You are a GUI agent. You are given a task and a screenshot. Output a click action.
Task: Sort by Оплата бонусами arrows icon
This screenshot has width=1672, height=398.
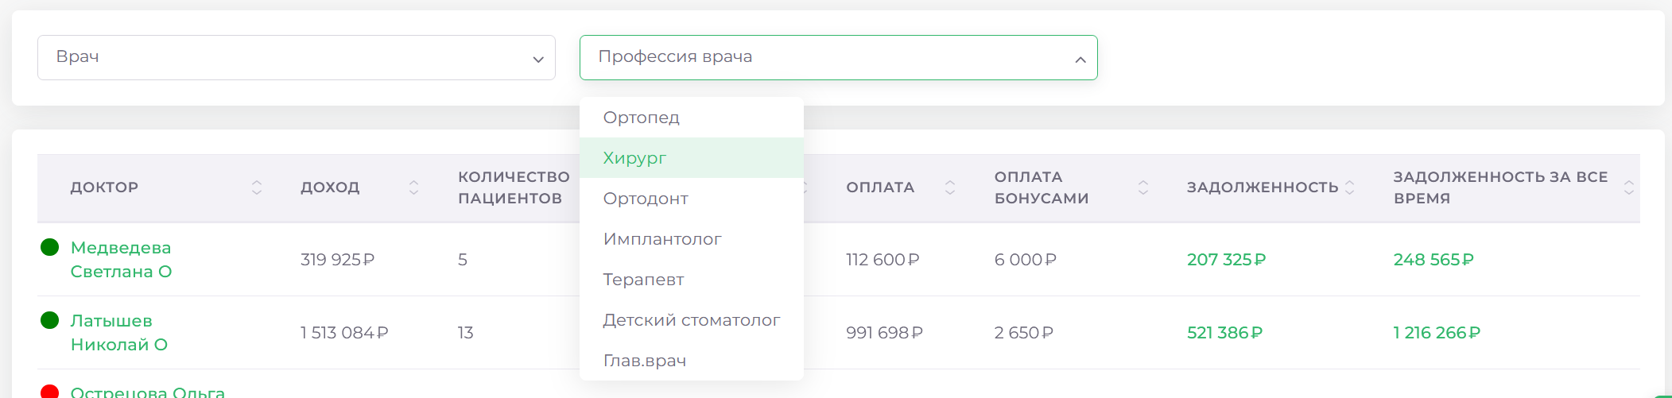coord(1142,187)
